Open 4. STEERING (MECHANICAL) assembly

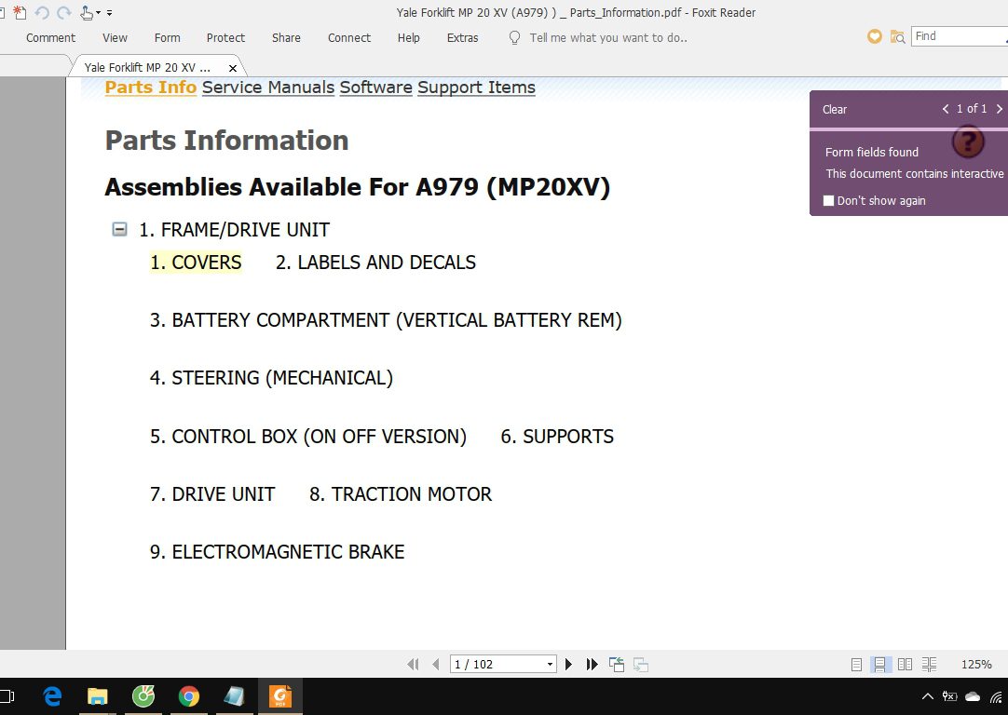point(271,378)
